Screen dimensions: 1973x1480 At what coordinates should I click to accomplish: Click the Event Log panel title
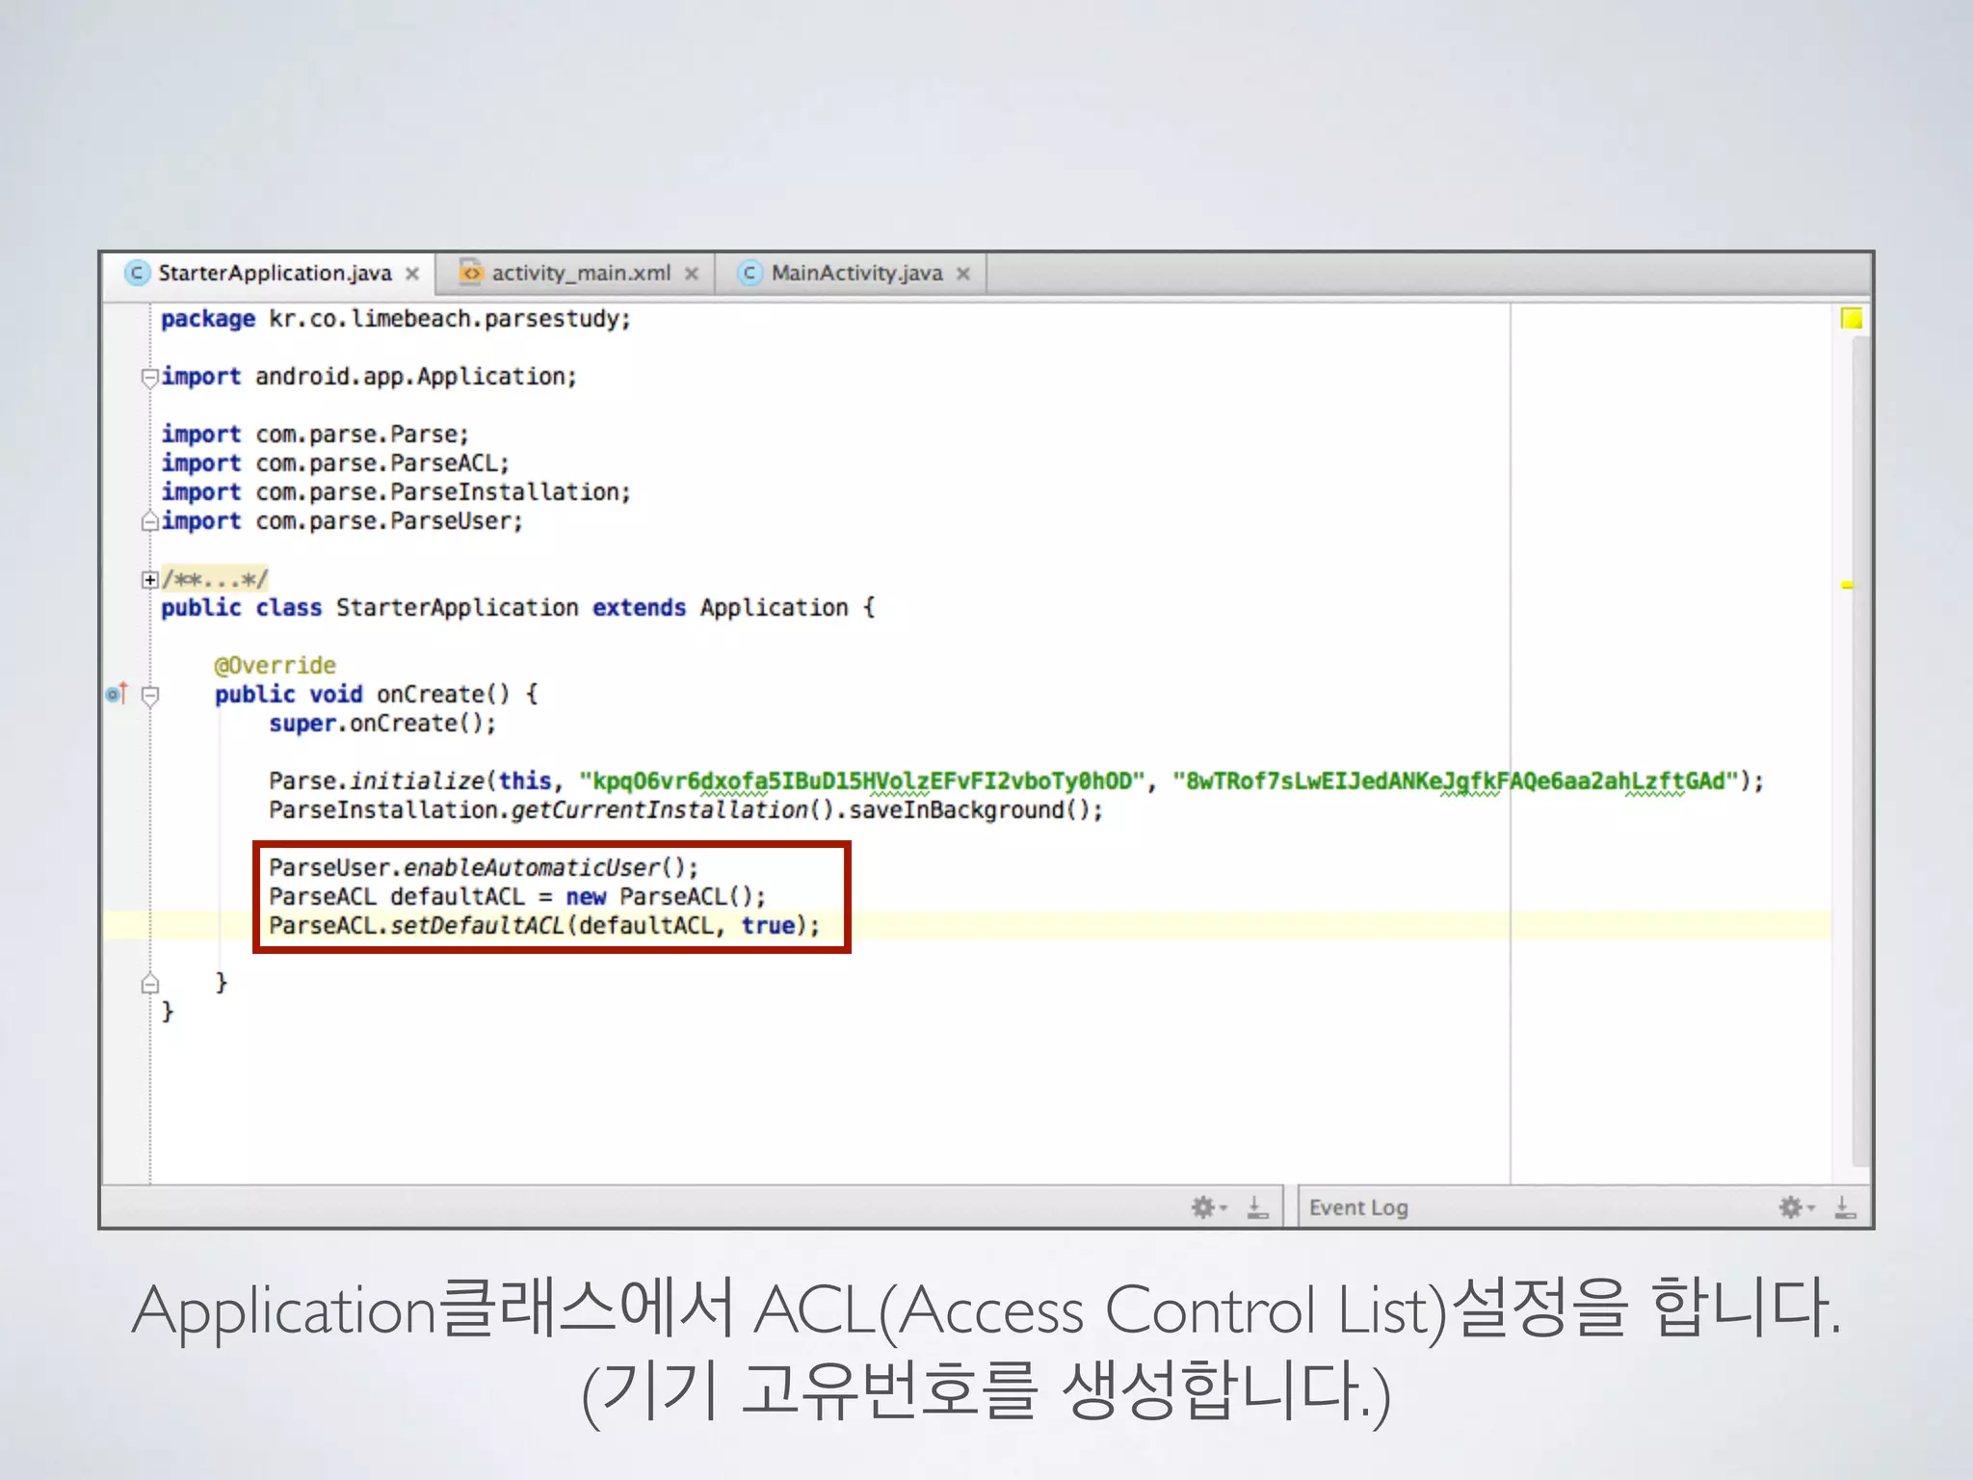coord(1358,1207)
